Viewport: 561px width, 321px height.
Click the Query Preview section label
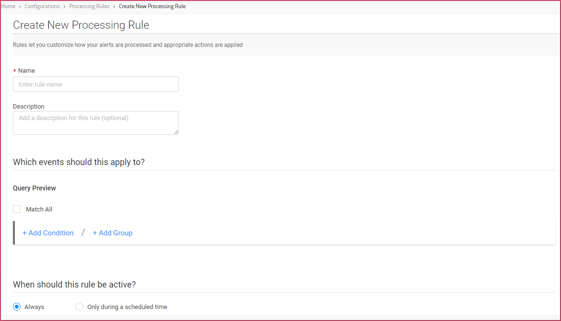pos(34,188)
